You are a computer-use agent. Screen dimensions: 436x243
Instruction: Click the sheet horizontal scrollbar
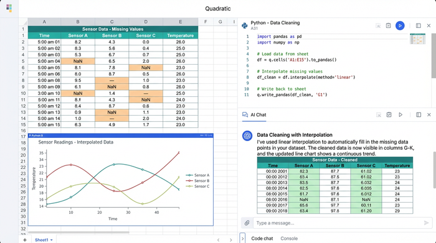78,232
